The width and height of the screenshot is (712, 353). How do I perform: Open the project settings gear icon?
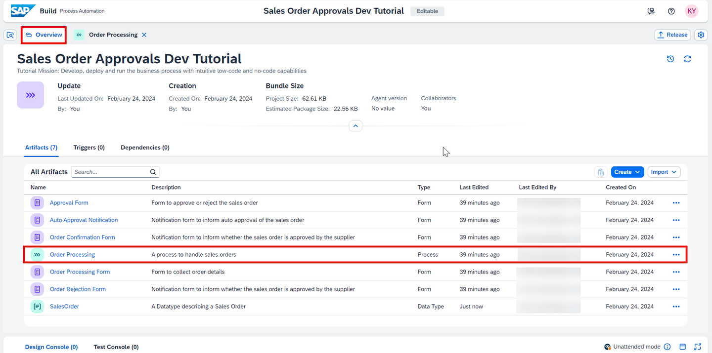pyautogui.click(x=701, y=35)
